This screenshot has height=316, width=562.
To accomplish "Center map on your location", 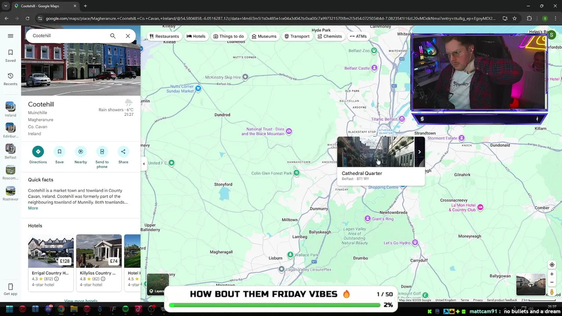I will click(x=552, y=265).
